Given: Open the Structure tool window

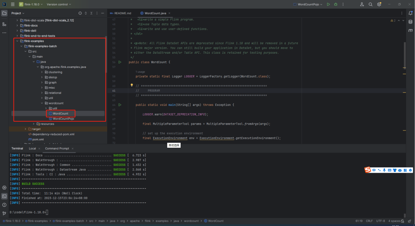Looking at the screenshot, I should 4,24.
